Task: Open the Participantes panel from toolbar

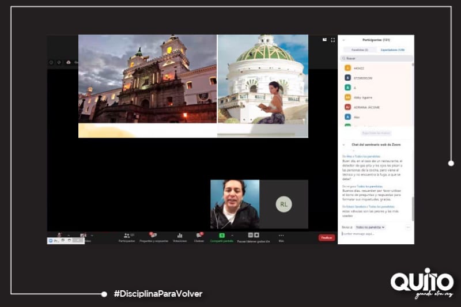Action: pyautogui.click(x=127, y=237)
